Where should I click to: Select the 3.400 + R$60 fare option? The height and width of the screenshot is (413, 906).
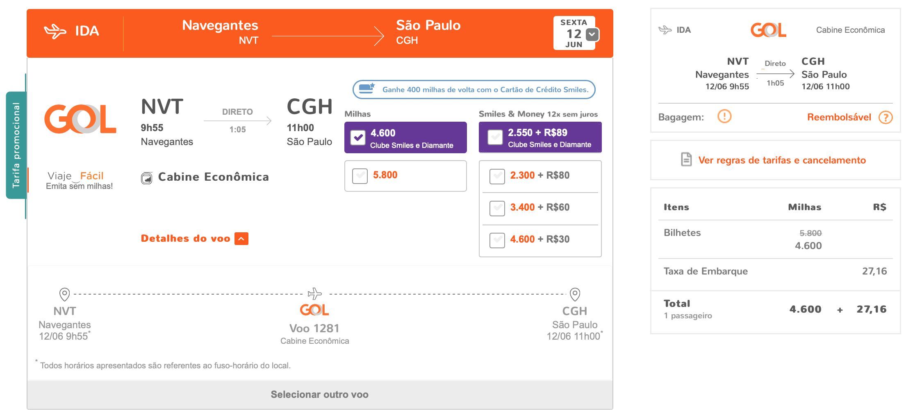click(497, 208)
